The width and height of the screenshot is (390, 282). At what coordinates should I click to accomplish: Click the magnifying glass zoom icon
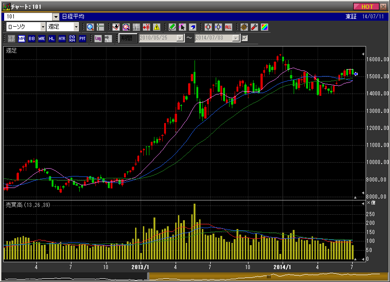pos(90,27)
